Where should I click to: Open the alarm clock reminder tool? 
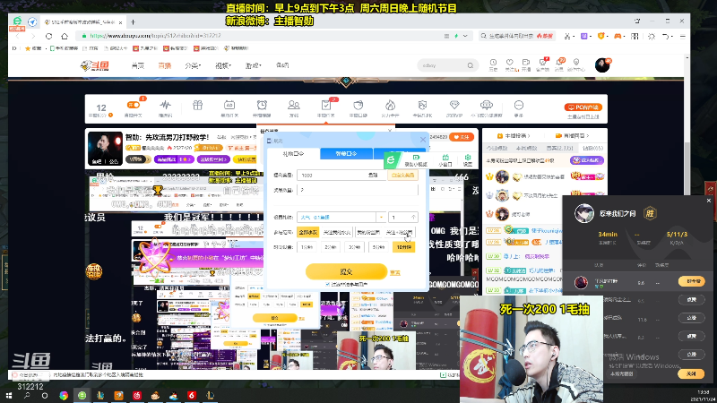262,106
